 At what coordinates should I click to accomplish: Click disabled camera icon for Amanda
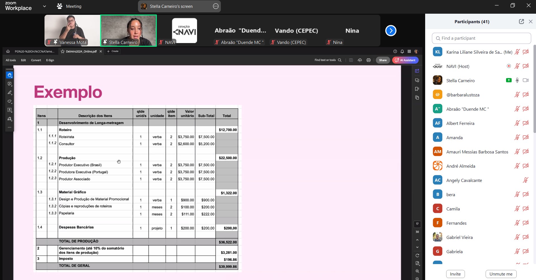click(x=526, y=137)
